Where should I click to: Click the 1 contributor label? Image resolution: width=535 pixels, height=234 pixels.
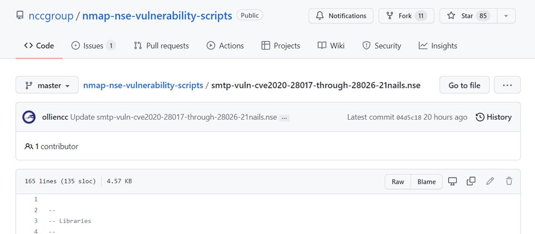tap(51, 147)
